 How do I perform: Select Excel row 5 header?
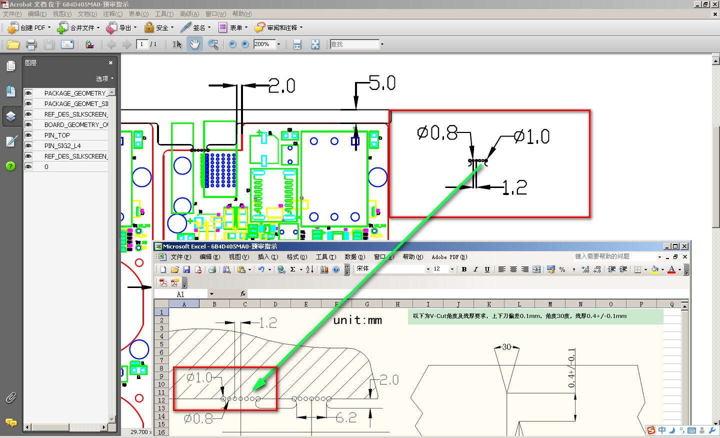161,344
